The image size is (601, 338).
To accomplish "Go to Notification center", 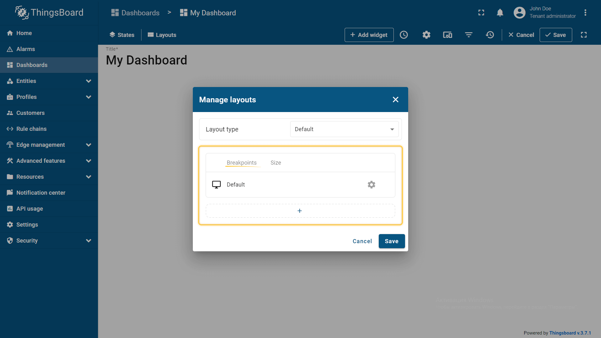I will [41, 193].
